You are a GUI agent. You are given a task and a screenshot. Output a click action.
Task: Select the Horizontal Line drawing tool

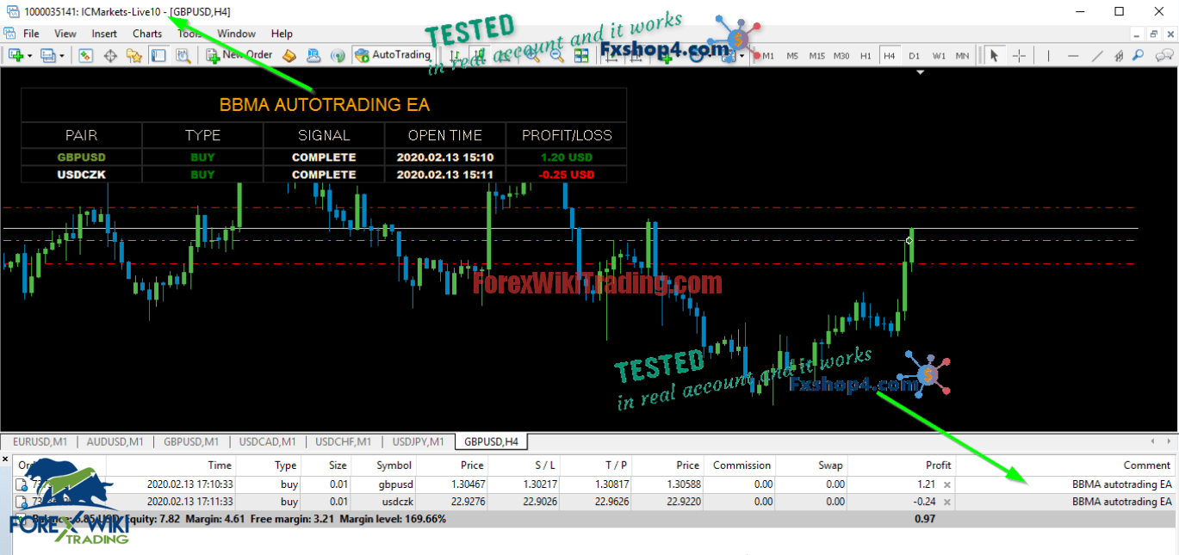(x=1072, y=56)
